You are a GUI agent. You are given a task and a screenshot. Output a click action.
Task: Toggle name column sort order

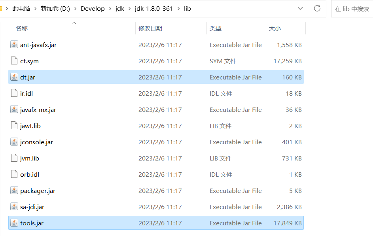click(22, 28)
